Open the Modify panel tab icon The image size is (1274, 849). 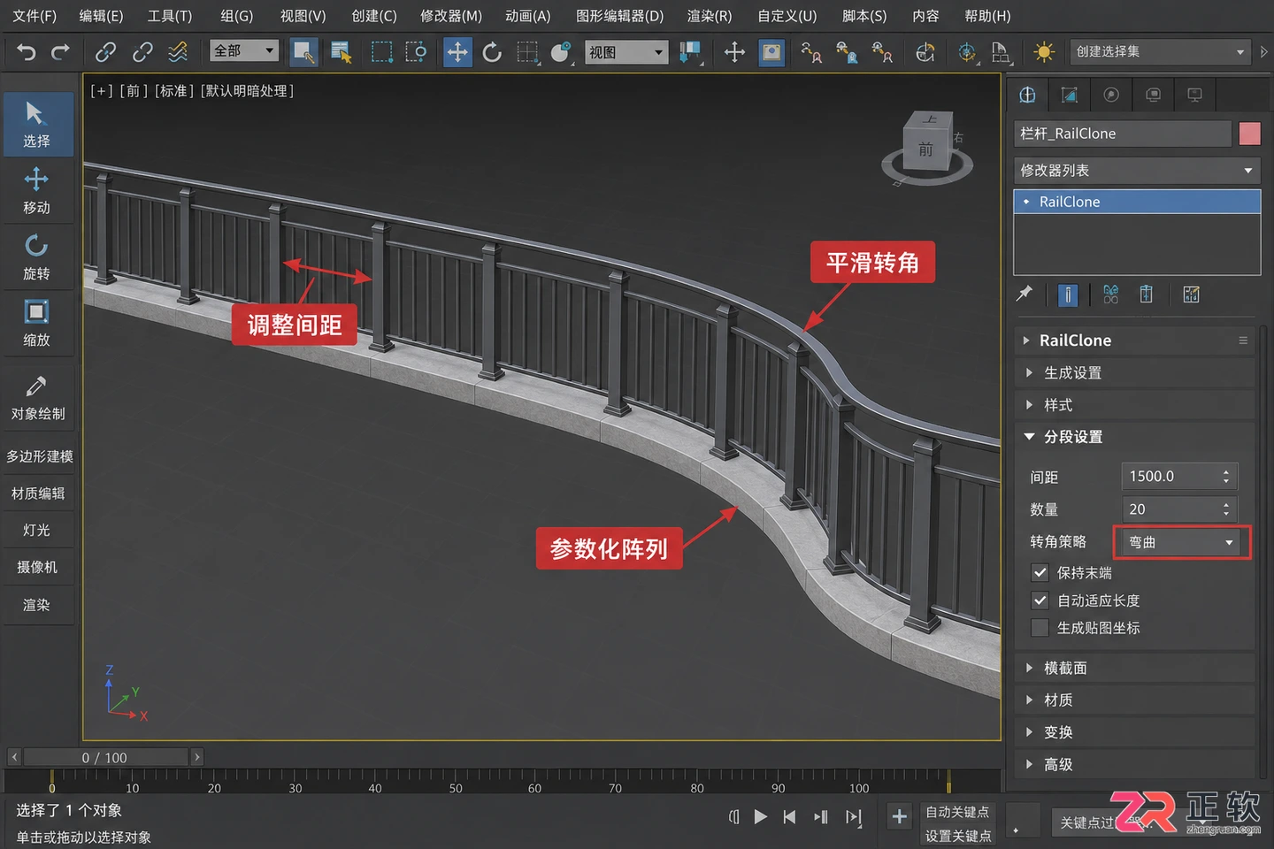click(x=1070, y=95)
